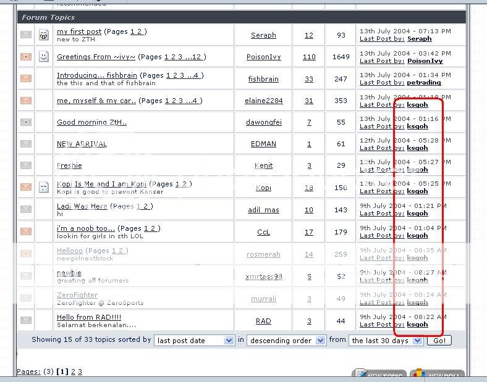The image size is (487, 382).
Task: Jump to page 3 of the topic list
Action: (80, 372)
